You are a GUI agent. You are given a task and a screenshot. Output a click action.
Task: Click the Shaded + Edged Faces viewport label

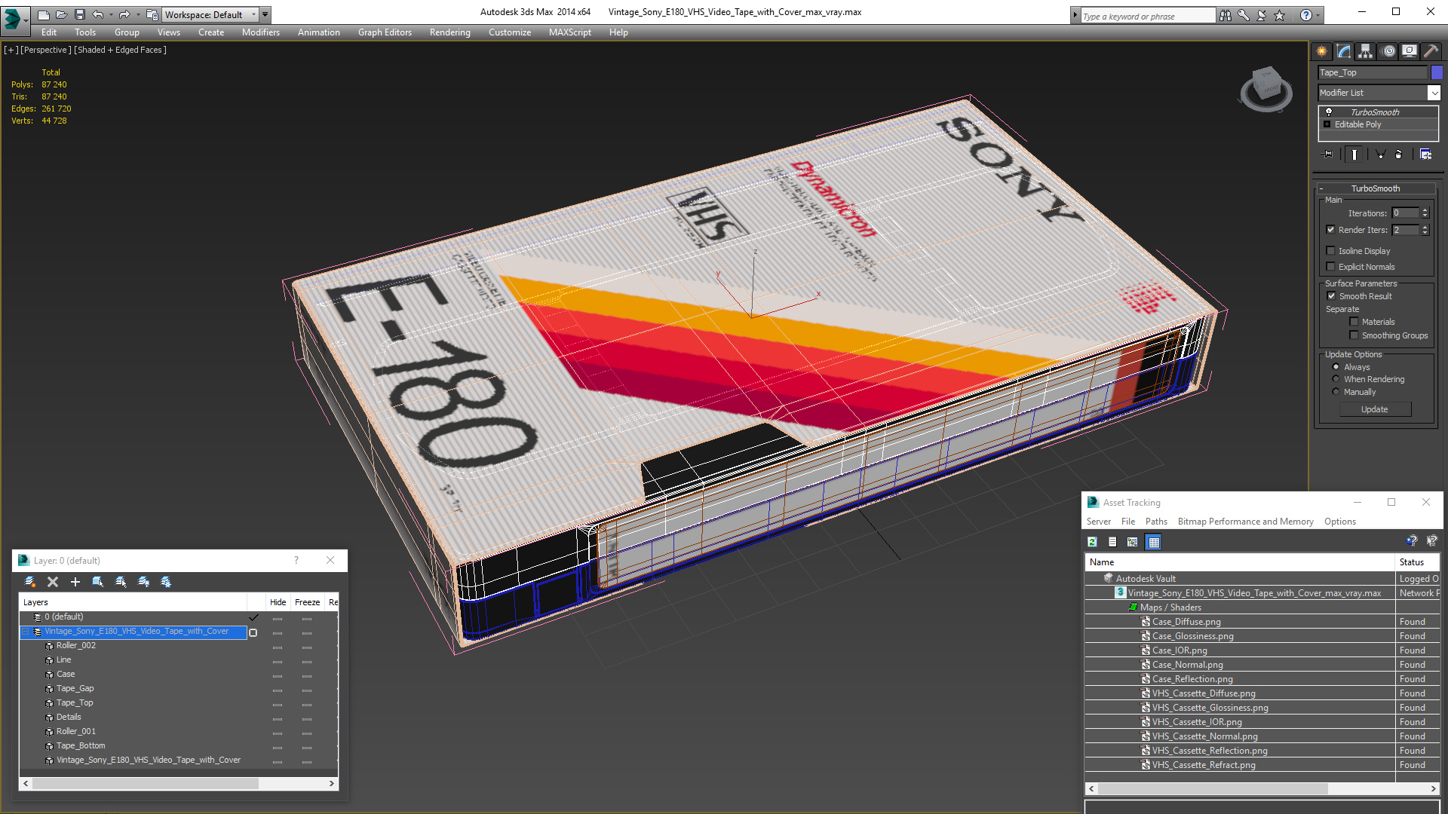tap(121, 50)
